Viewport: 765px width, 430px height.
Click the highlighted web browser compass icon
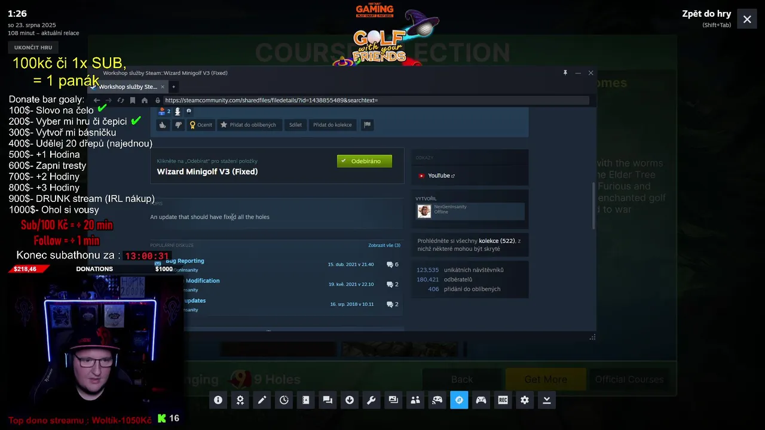(459, 400)
